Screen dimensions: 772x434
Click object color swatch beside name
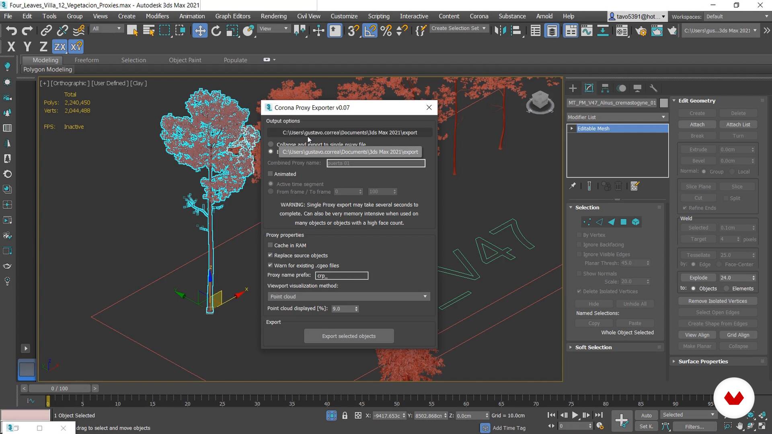[x=664, y=103]
